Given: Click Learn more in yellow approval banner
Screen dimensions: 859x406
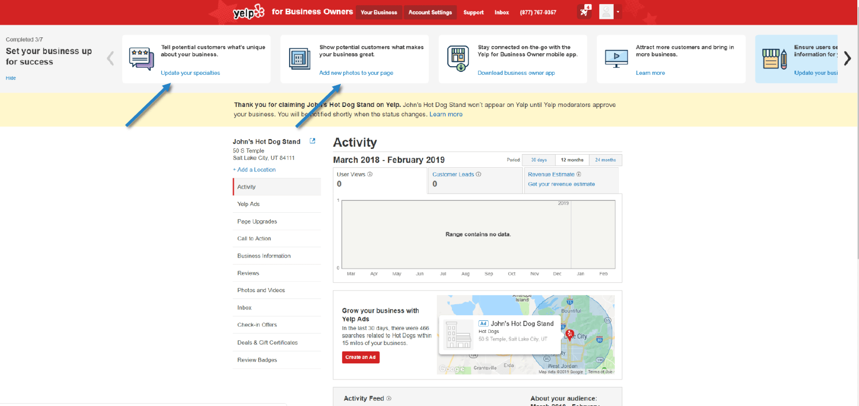Looking at the screenshot, I should [446, 114].
